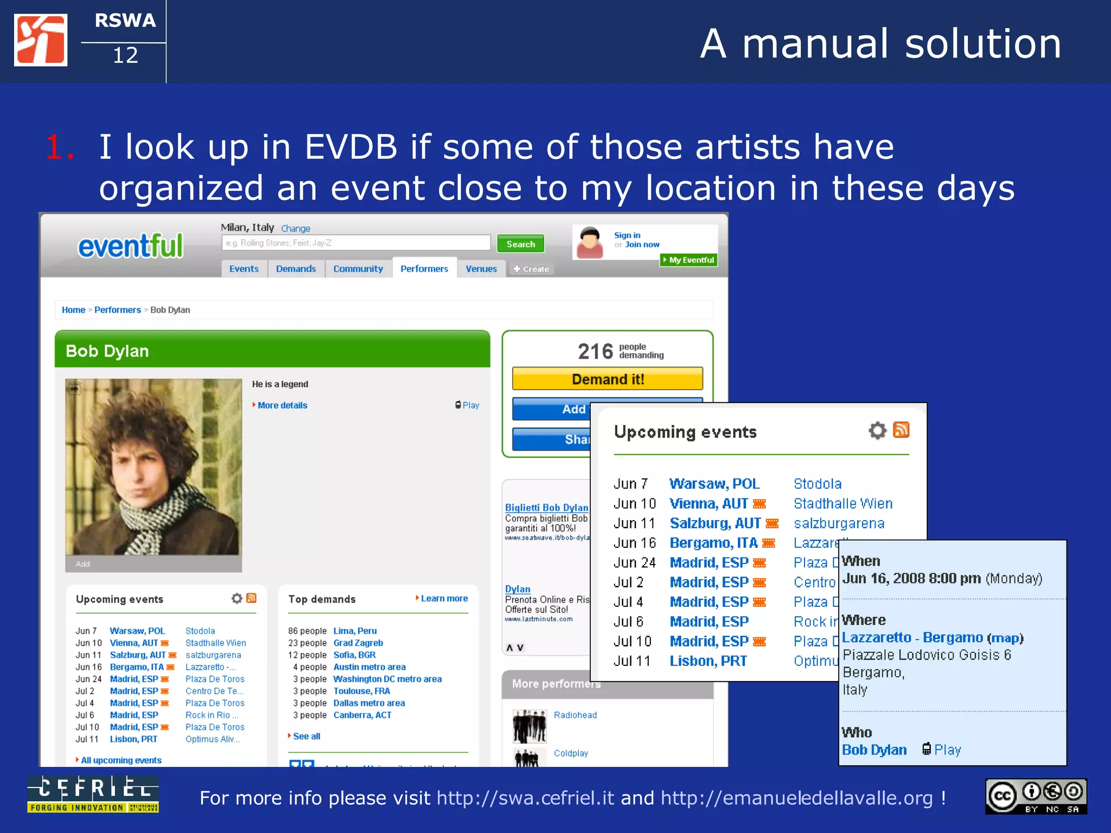The height and width of the screenshot is (833, 1111).
Task: Click the blue Add button
Action: (x=551, y=409)
